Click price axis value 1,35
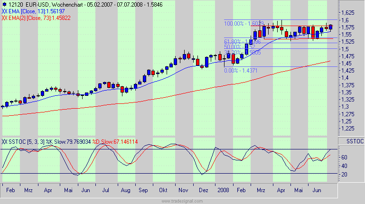The height and width of the screenshot is (204, 365). [346, 93]
